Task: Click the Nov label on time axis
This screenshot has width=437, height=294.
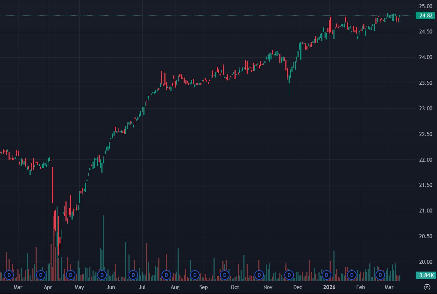Action: (x=268, y=287)
